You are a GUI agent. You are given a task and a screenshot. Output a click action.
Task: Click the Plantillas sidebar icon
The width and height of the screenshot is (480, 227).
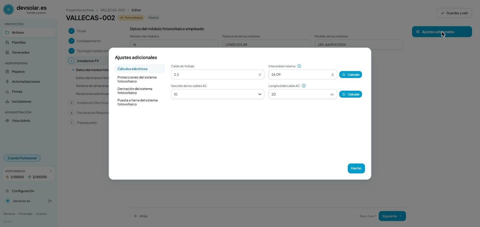7,42
